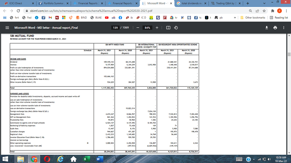Toggle the bookmark star for this page
Image resolution: width=291 pixels, height=163 pixels.
point(264,10)
